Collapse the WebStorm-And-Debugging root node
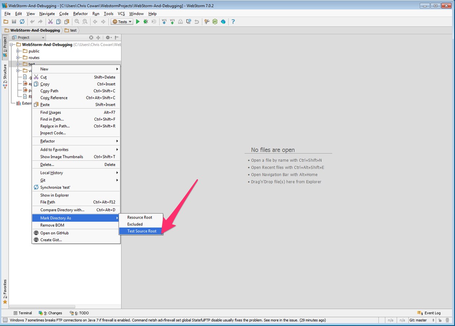 (11, 45)
